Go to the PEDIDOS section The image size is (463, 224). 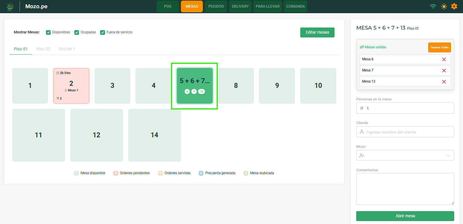coord(216,6)
